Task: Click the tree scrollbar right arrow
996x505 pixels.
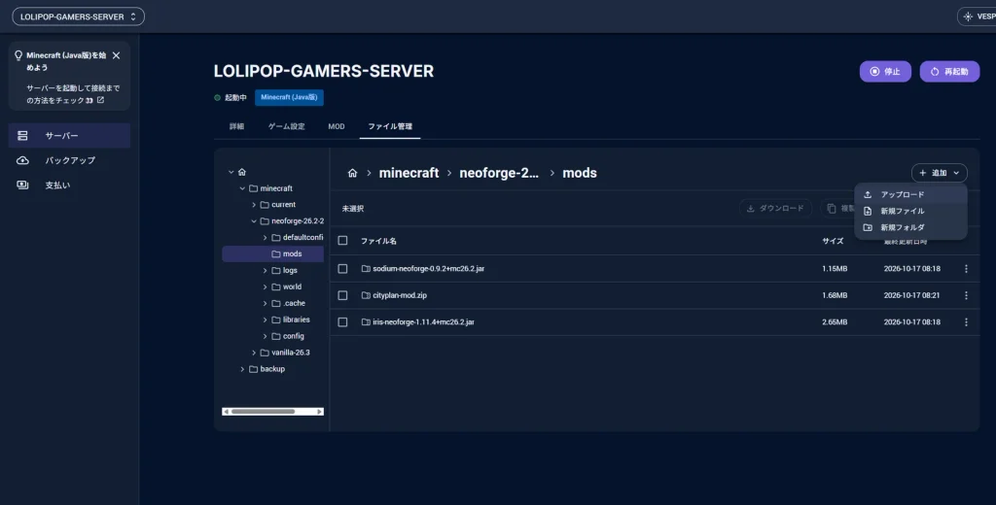Action: [319, 411]
